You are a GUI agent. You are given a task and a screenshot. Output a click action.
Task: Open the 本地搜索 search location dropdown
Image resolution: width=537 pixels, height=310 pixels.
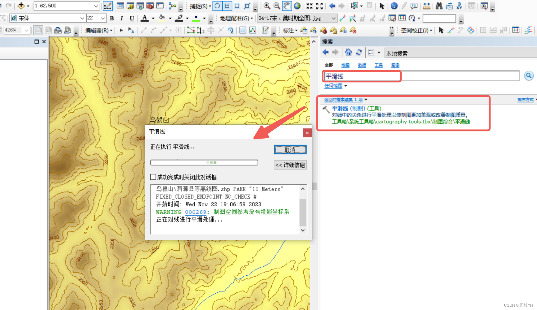pos(461,53)
